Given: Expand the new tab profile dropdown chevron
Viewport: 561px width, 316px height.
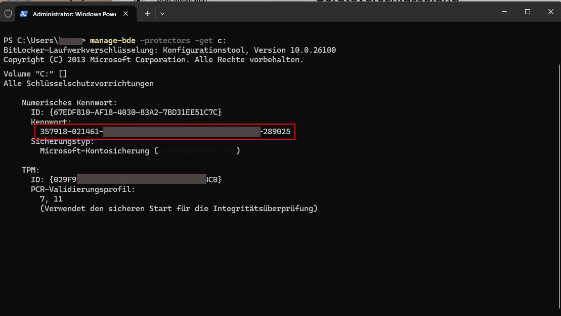Looking at the screenshot, I should point(162,14).
